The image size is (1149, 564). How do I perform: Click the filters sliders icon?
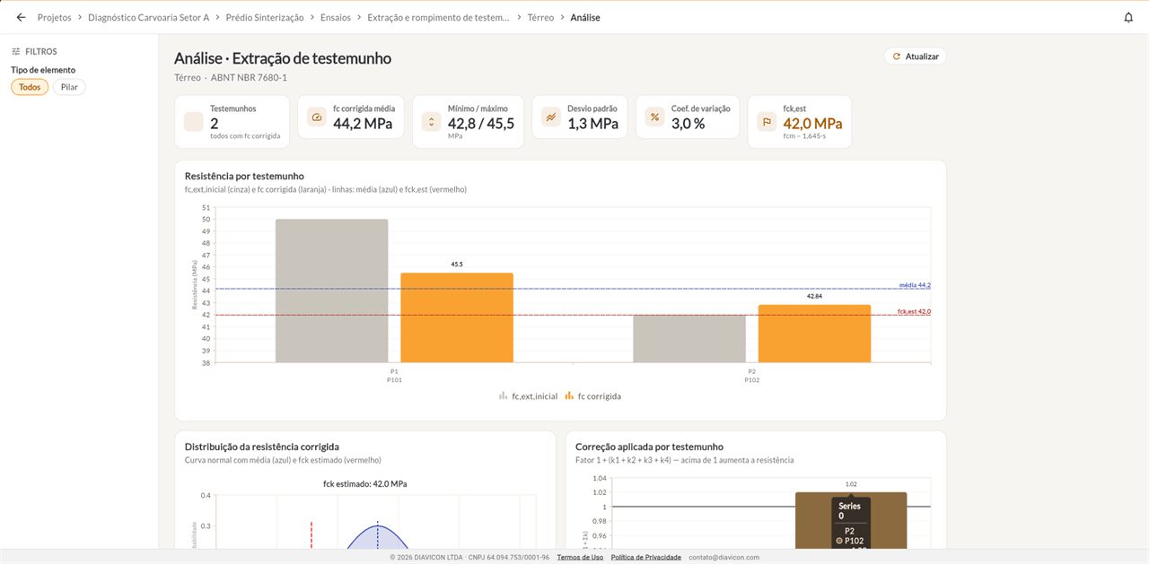pyautogui.click(x=16, y=52)
